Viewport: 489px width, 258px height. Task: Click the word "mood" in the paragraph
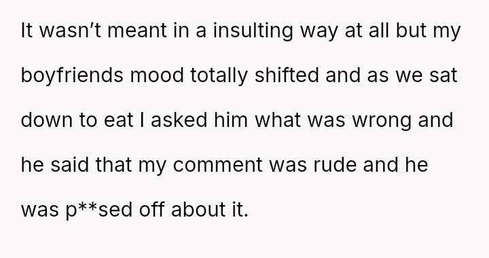(x=157, y=76)
